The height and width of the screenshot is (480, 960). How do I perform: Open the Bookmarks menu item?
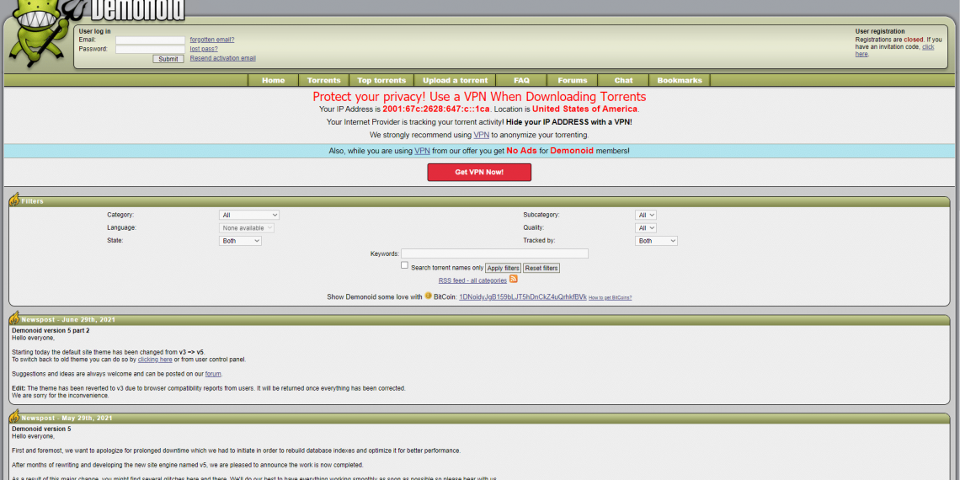pos(680,80)
